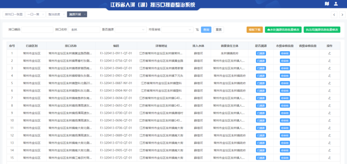
Task: Edit row 8 coded FJ-320413-0693-QT-01
Action: coord(330,106)
